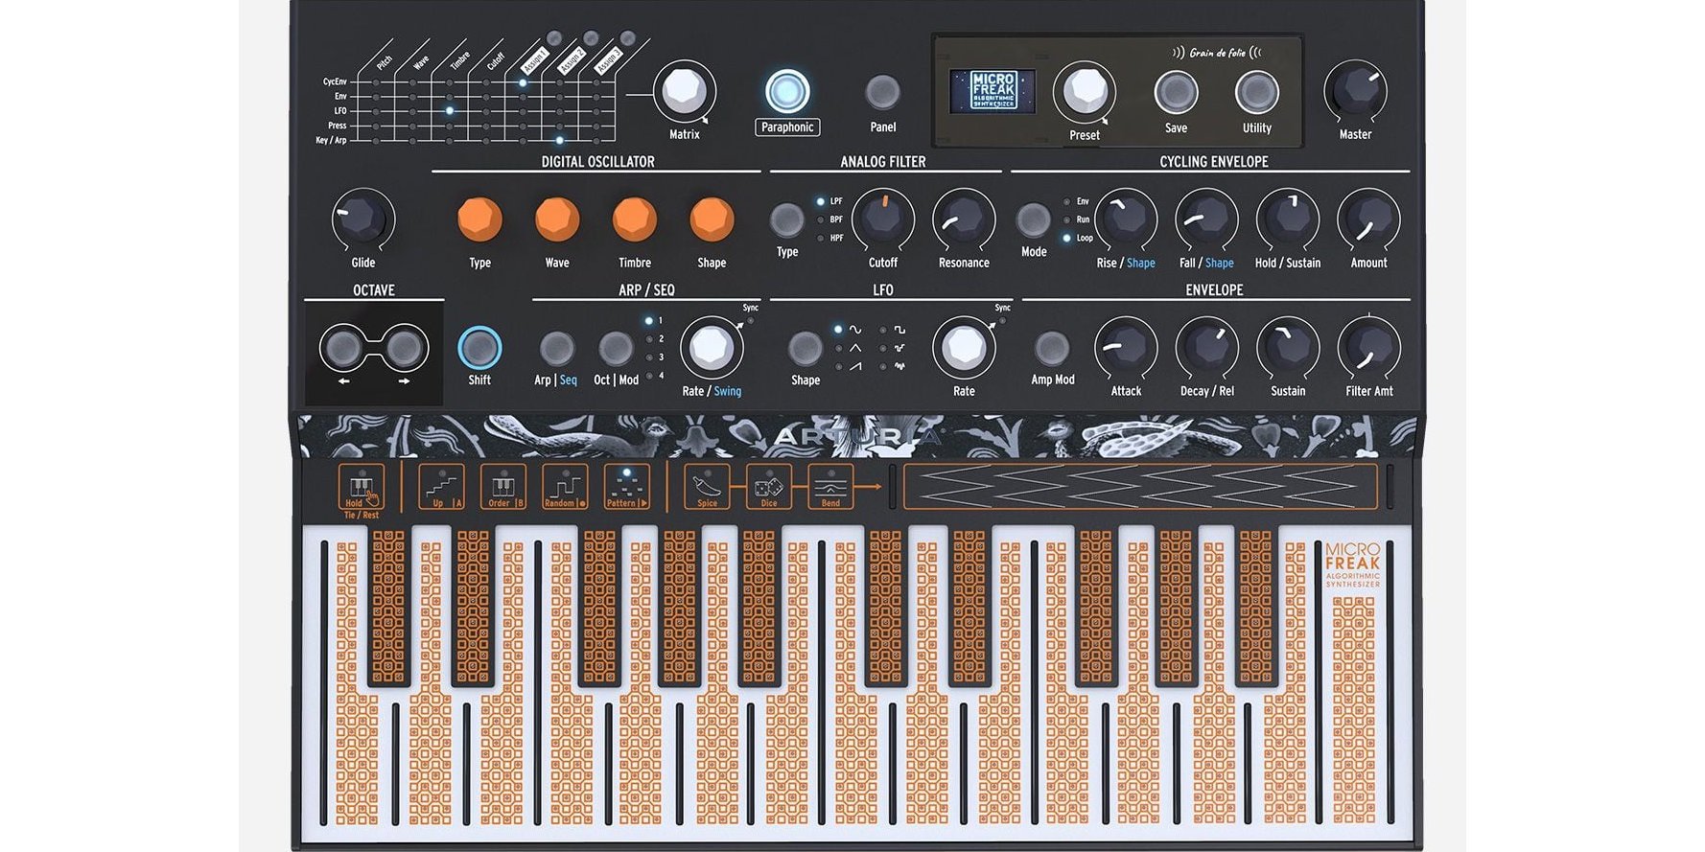Shift octave up with right arrow button

pyautogui.click(x=404, y=348)
